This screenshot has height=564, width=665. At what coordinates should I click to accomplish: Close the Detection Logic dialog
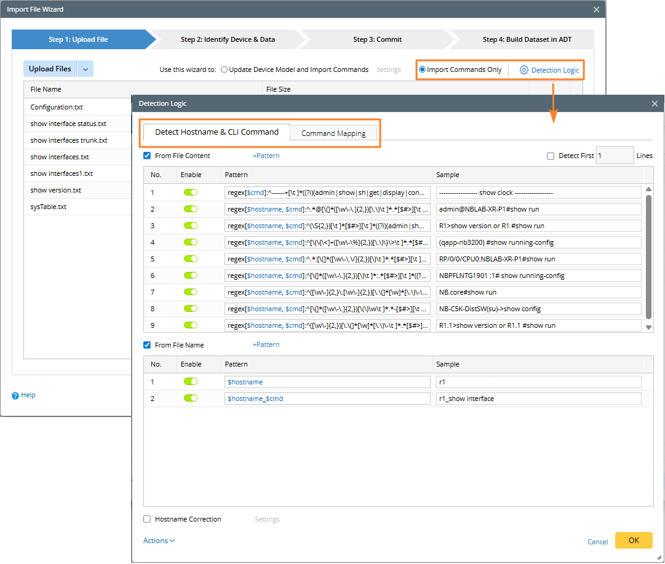[655, 104]
